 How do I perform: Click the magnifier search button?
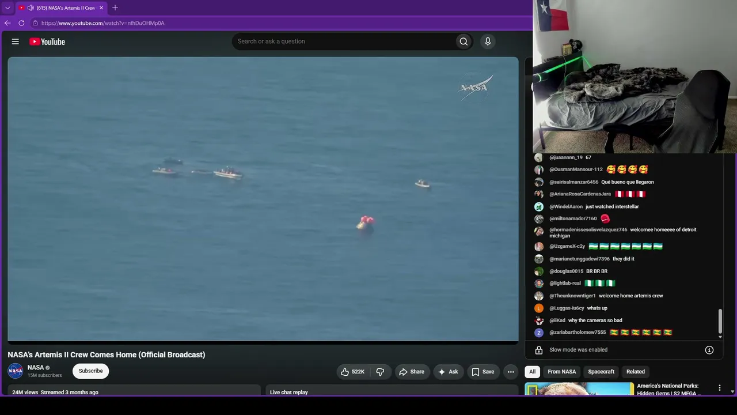point(464,41)
